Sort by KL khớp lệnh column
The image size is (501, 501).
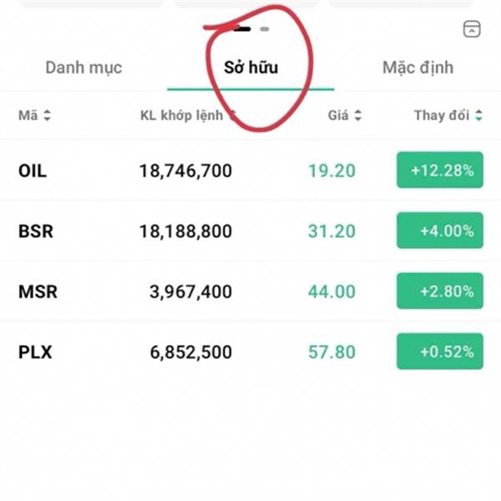pyautogui.click(x=182, y=115)
